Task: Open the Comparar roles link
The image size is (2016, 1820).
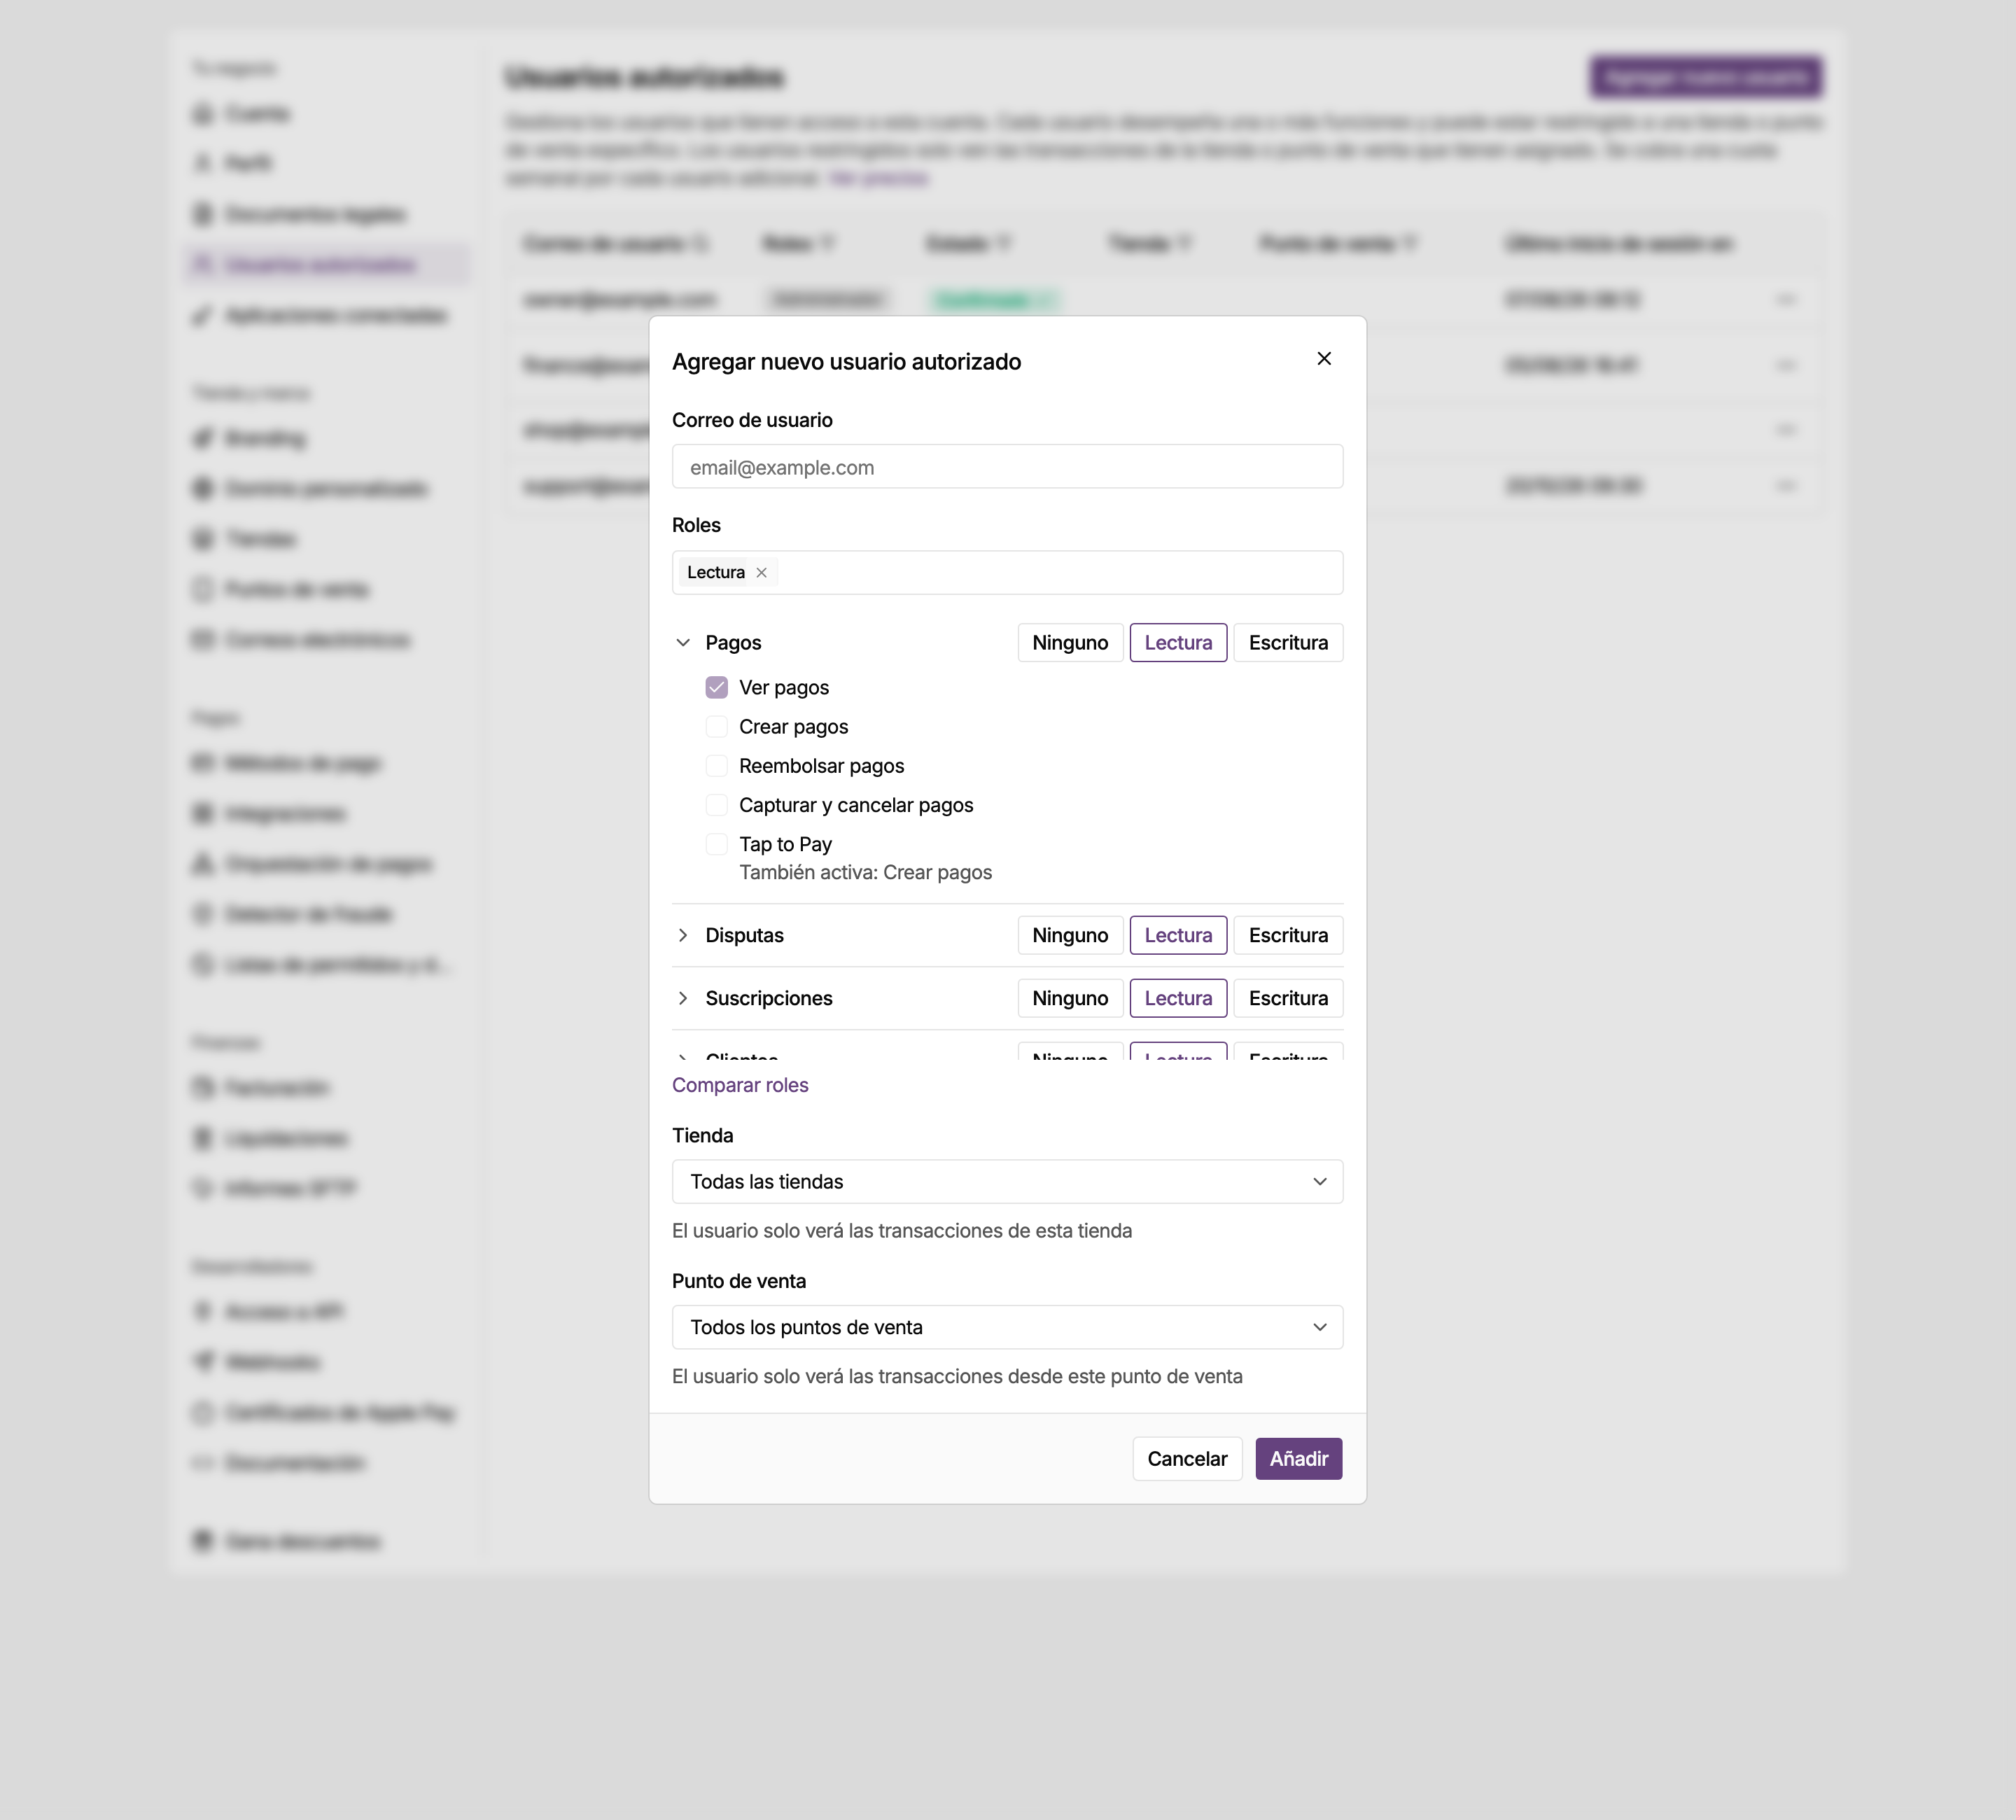Action: [740, 1086]
